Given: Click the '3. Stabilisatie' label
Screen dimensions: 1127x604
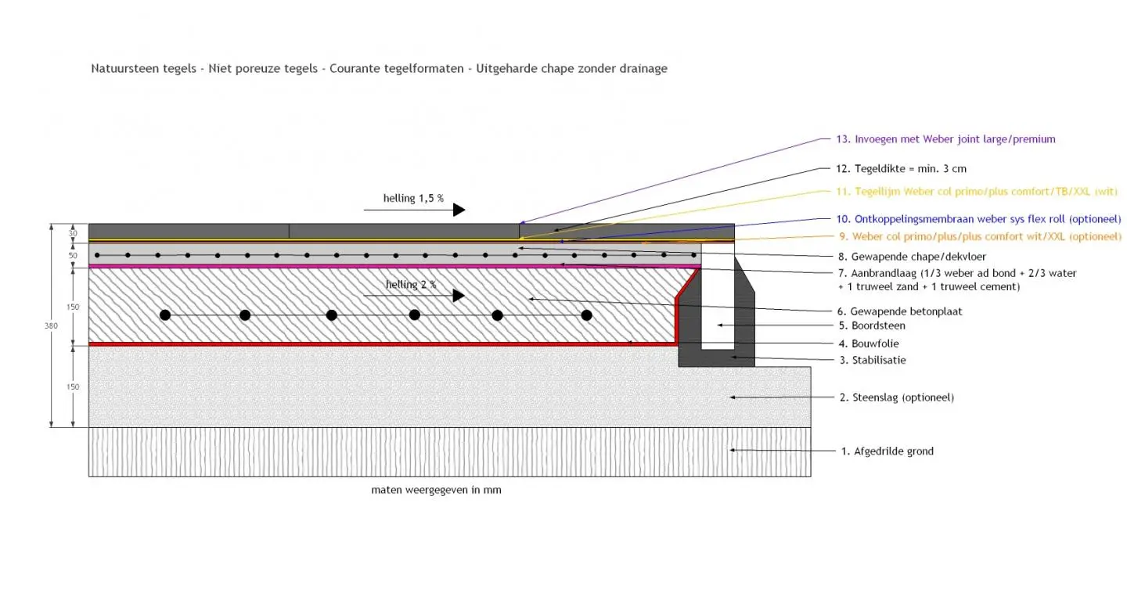Looking at the screenshot, I should [872, 360].
